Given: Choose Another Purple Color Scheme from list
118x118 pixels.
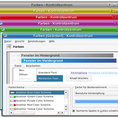Looking at the screenshot, I should 37,101.
